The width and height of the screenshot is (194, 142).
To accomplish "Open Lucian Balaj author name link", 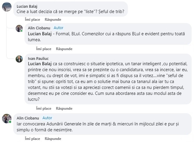I will tap(27, 7).
